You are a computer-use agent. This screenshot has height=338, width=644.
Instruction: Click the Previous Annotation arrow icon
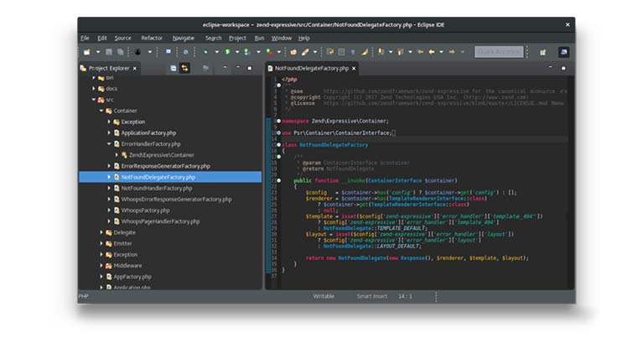click(401, 52)
